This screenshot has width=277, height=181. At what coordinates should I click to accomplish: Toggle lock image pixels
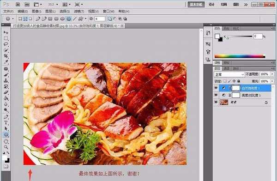point(229,81)
